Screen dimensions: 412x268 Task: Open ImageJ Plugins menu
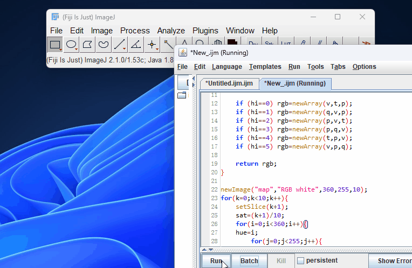click(205, 31)
